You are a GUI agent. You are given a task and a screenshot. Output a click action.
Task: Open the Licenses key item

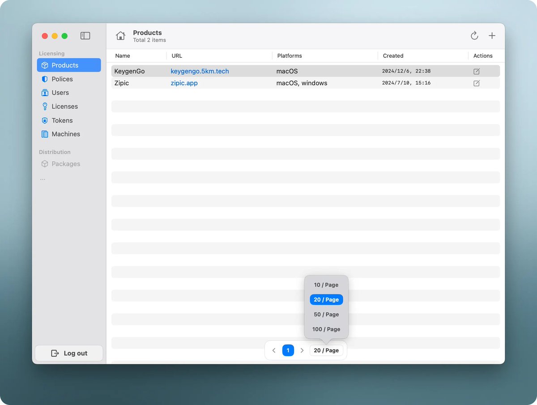coord(64,107)
